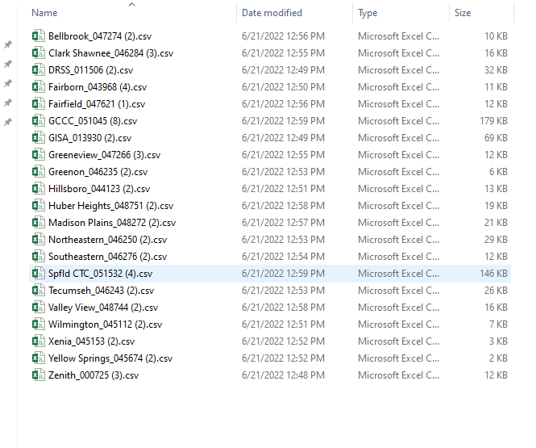Select the file name Yellow Springs_045674 (2).csv
This screenshot has width=536, height=448.
point(110,358)
